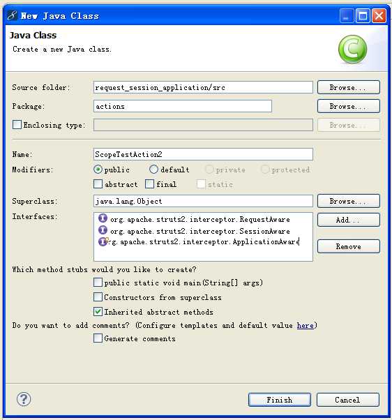
Task: Select the RequestAware interface row
Action: pos(194,219)
